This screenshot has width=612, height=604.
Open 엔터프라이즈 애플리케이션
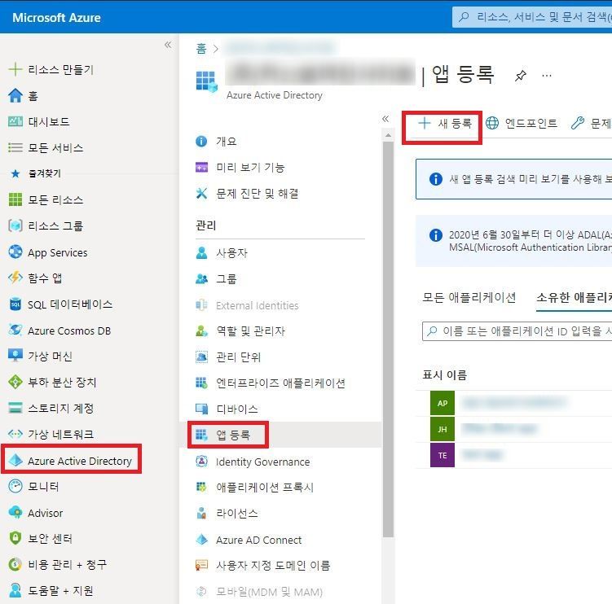tap(271, 383)
